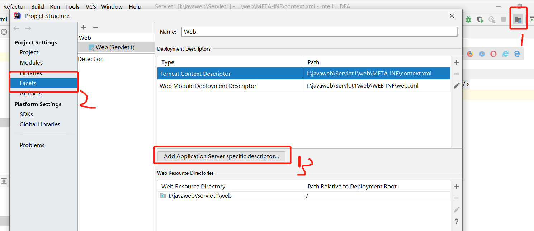Run with coverage using the shield-play icon
534x231 pixels.
[480, 19]
